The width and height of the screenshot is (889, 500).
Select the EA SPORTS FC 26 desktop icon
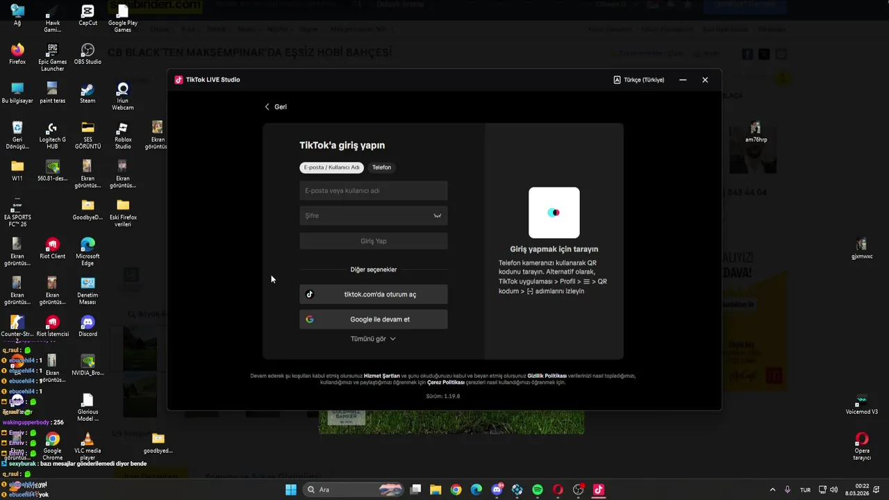(x=17, y=213)
